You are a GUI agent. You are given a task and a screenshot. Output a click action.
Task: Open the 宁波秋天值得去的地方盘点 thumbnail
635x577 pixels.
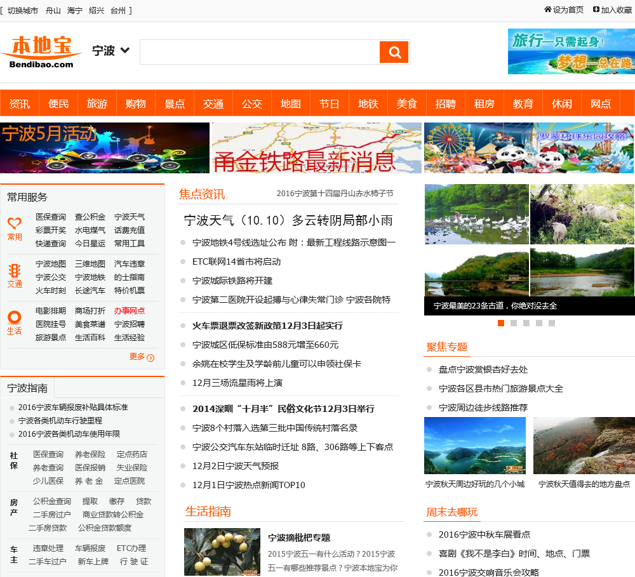pyautogui.click(x=584, y=446)
